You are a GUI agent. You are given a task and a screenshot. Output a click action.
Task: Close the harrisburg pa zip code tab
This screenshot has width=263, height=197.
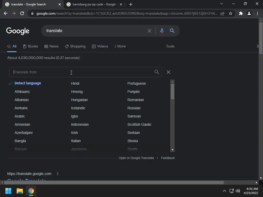coord(121,4)
